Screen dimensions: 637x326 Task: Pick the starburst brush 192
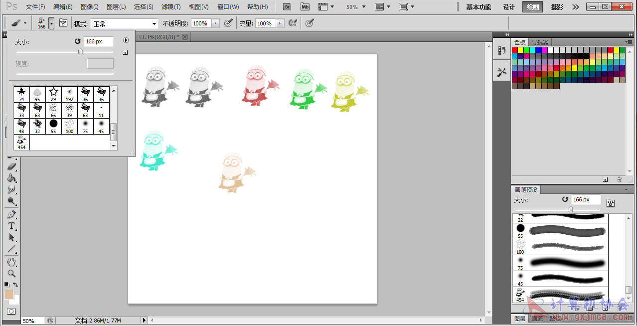(69, 94)
